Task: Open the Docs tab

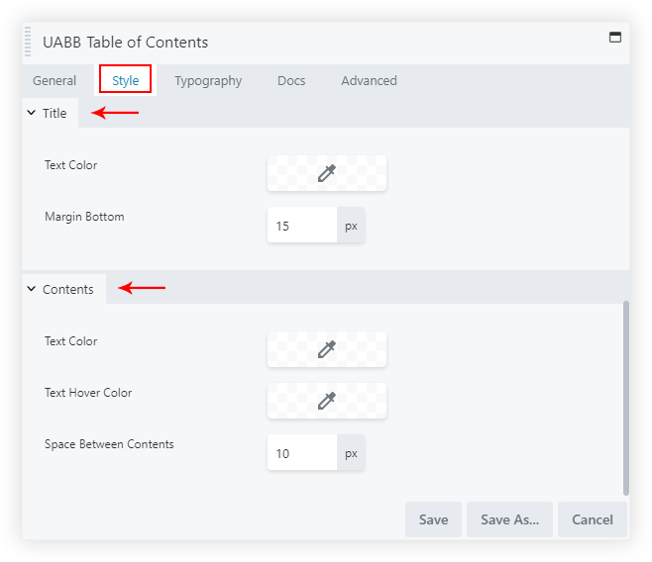Action: pos(291,81)
